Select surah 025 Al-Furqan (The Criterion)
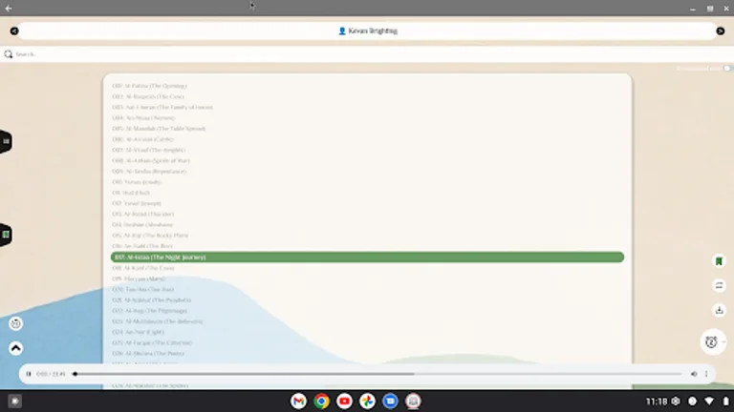 coord(152,343)
